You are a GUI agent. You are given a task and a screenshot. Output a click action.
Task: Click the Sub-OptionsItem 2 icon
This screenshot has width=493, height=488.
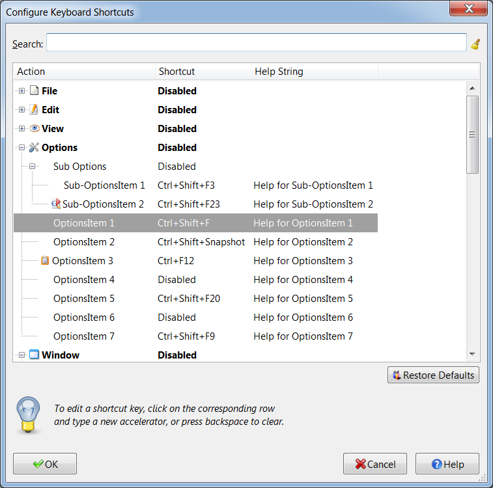[56, 204]
